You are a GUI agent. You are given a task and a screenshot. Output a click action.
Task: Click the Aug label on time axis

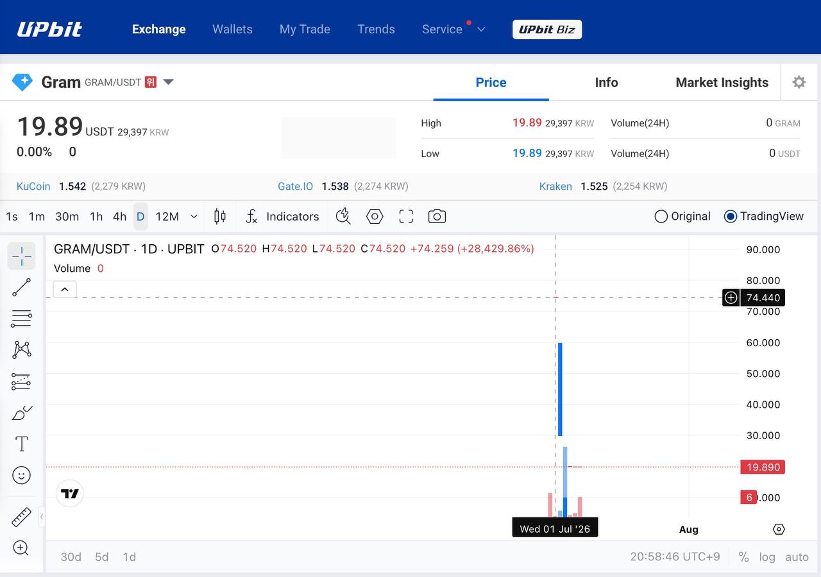(x=688, y=530)
